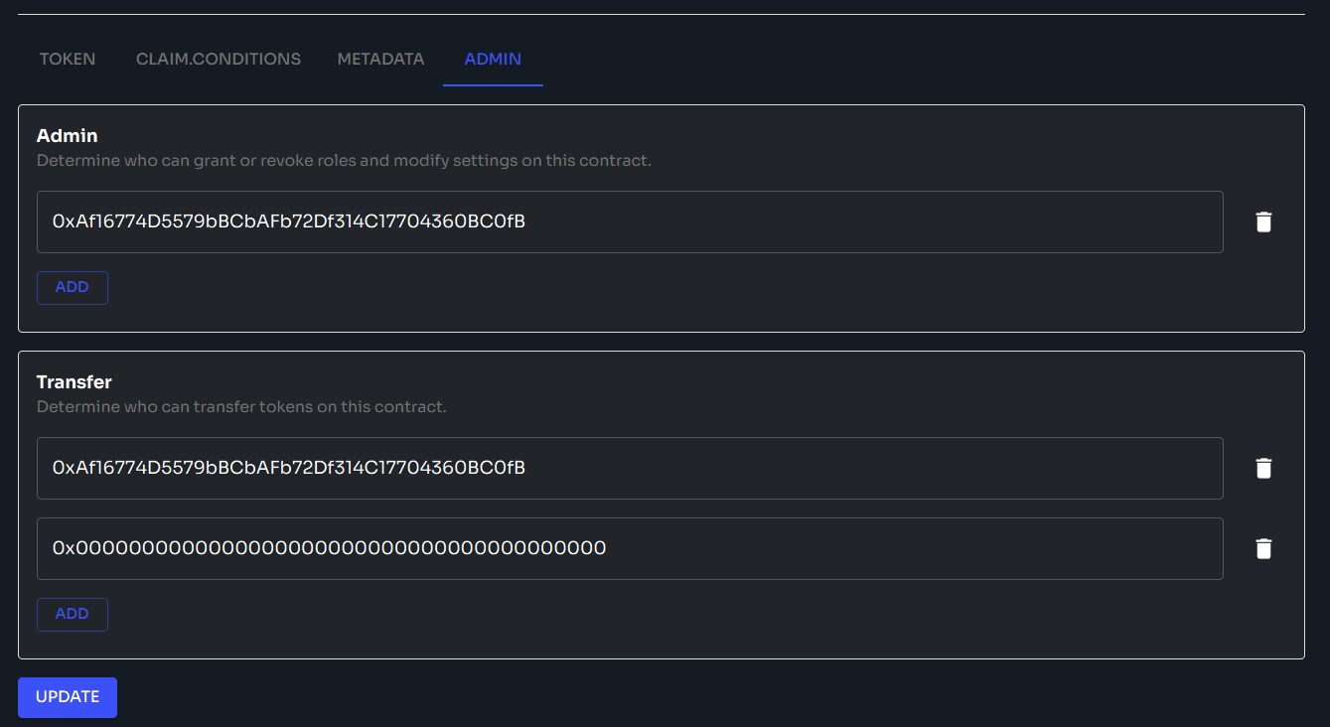This screenshot has width=1330, height=727.
Task: Switch to the TOKEN tab
Action: pyautogui.click(x=68, y=60)
